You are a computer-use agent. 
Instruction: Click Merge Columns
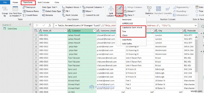[x=133, y=7]
